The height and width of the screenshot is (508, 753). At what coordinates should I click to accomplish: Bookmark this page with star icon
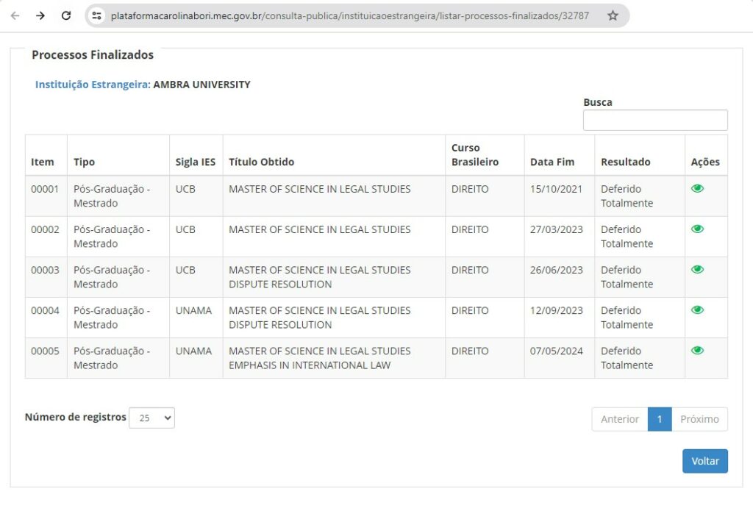coord(613,16)
